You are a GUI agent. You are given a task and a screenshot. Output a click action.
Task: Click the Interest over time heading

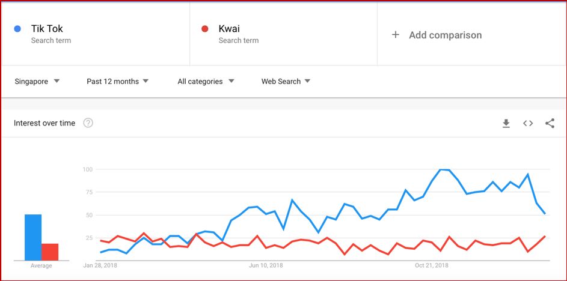[44, 123]
